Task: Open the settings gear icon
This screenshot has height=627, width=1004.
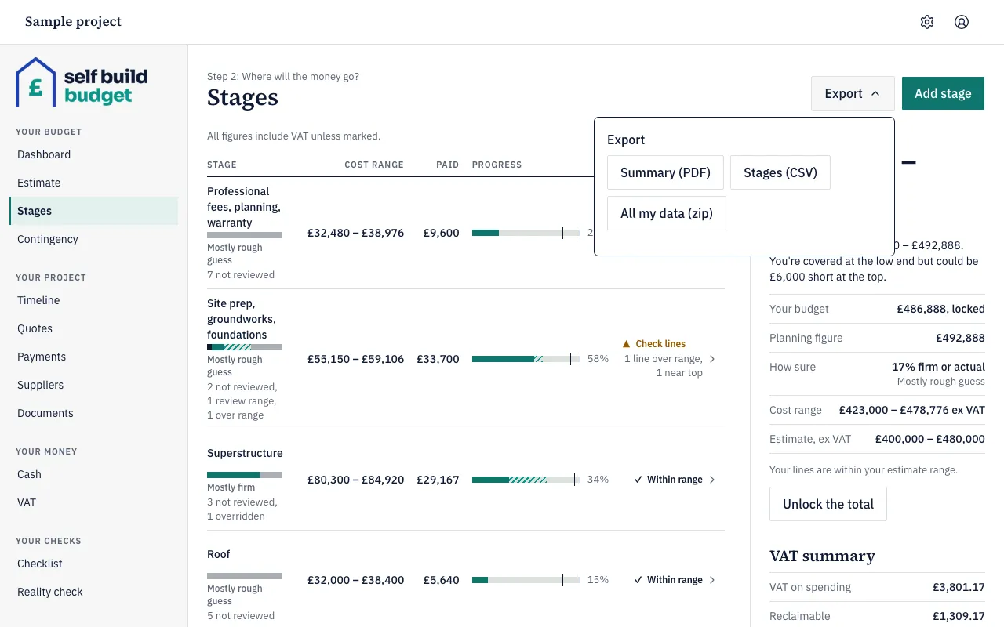Action: 927,22
